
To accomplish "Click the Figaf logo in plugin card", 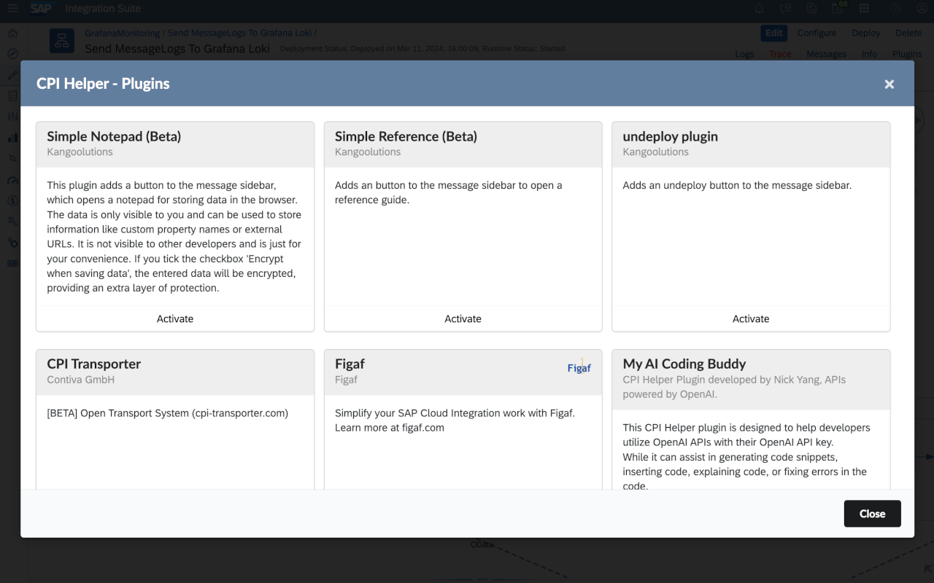I will (579, 367).
